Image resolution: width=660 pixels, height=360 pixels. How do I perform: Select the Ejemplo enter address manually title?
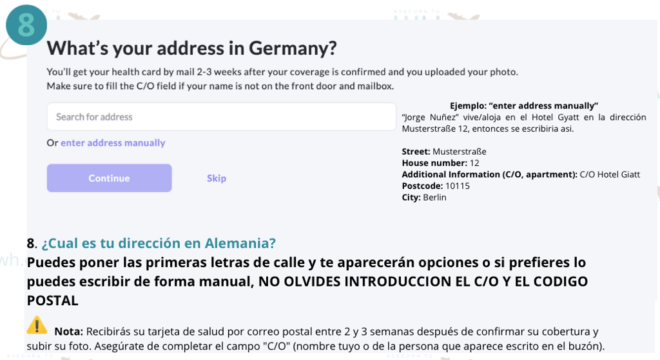(x=523, y=106)
